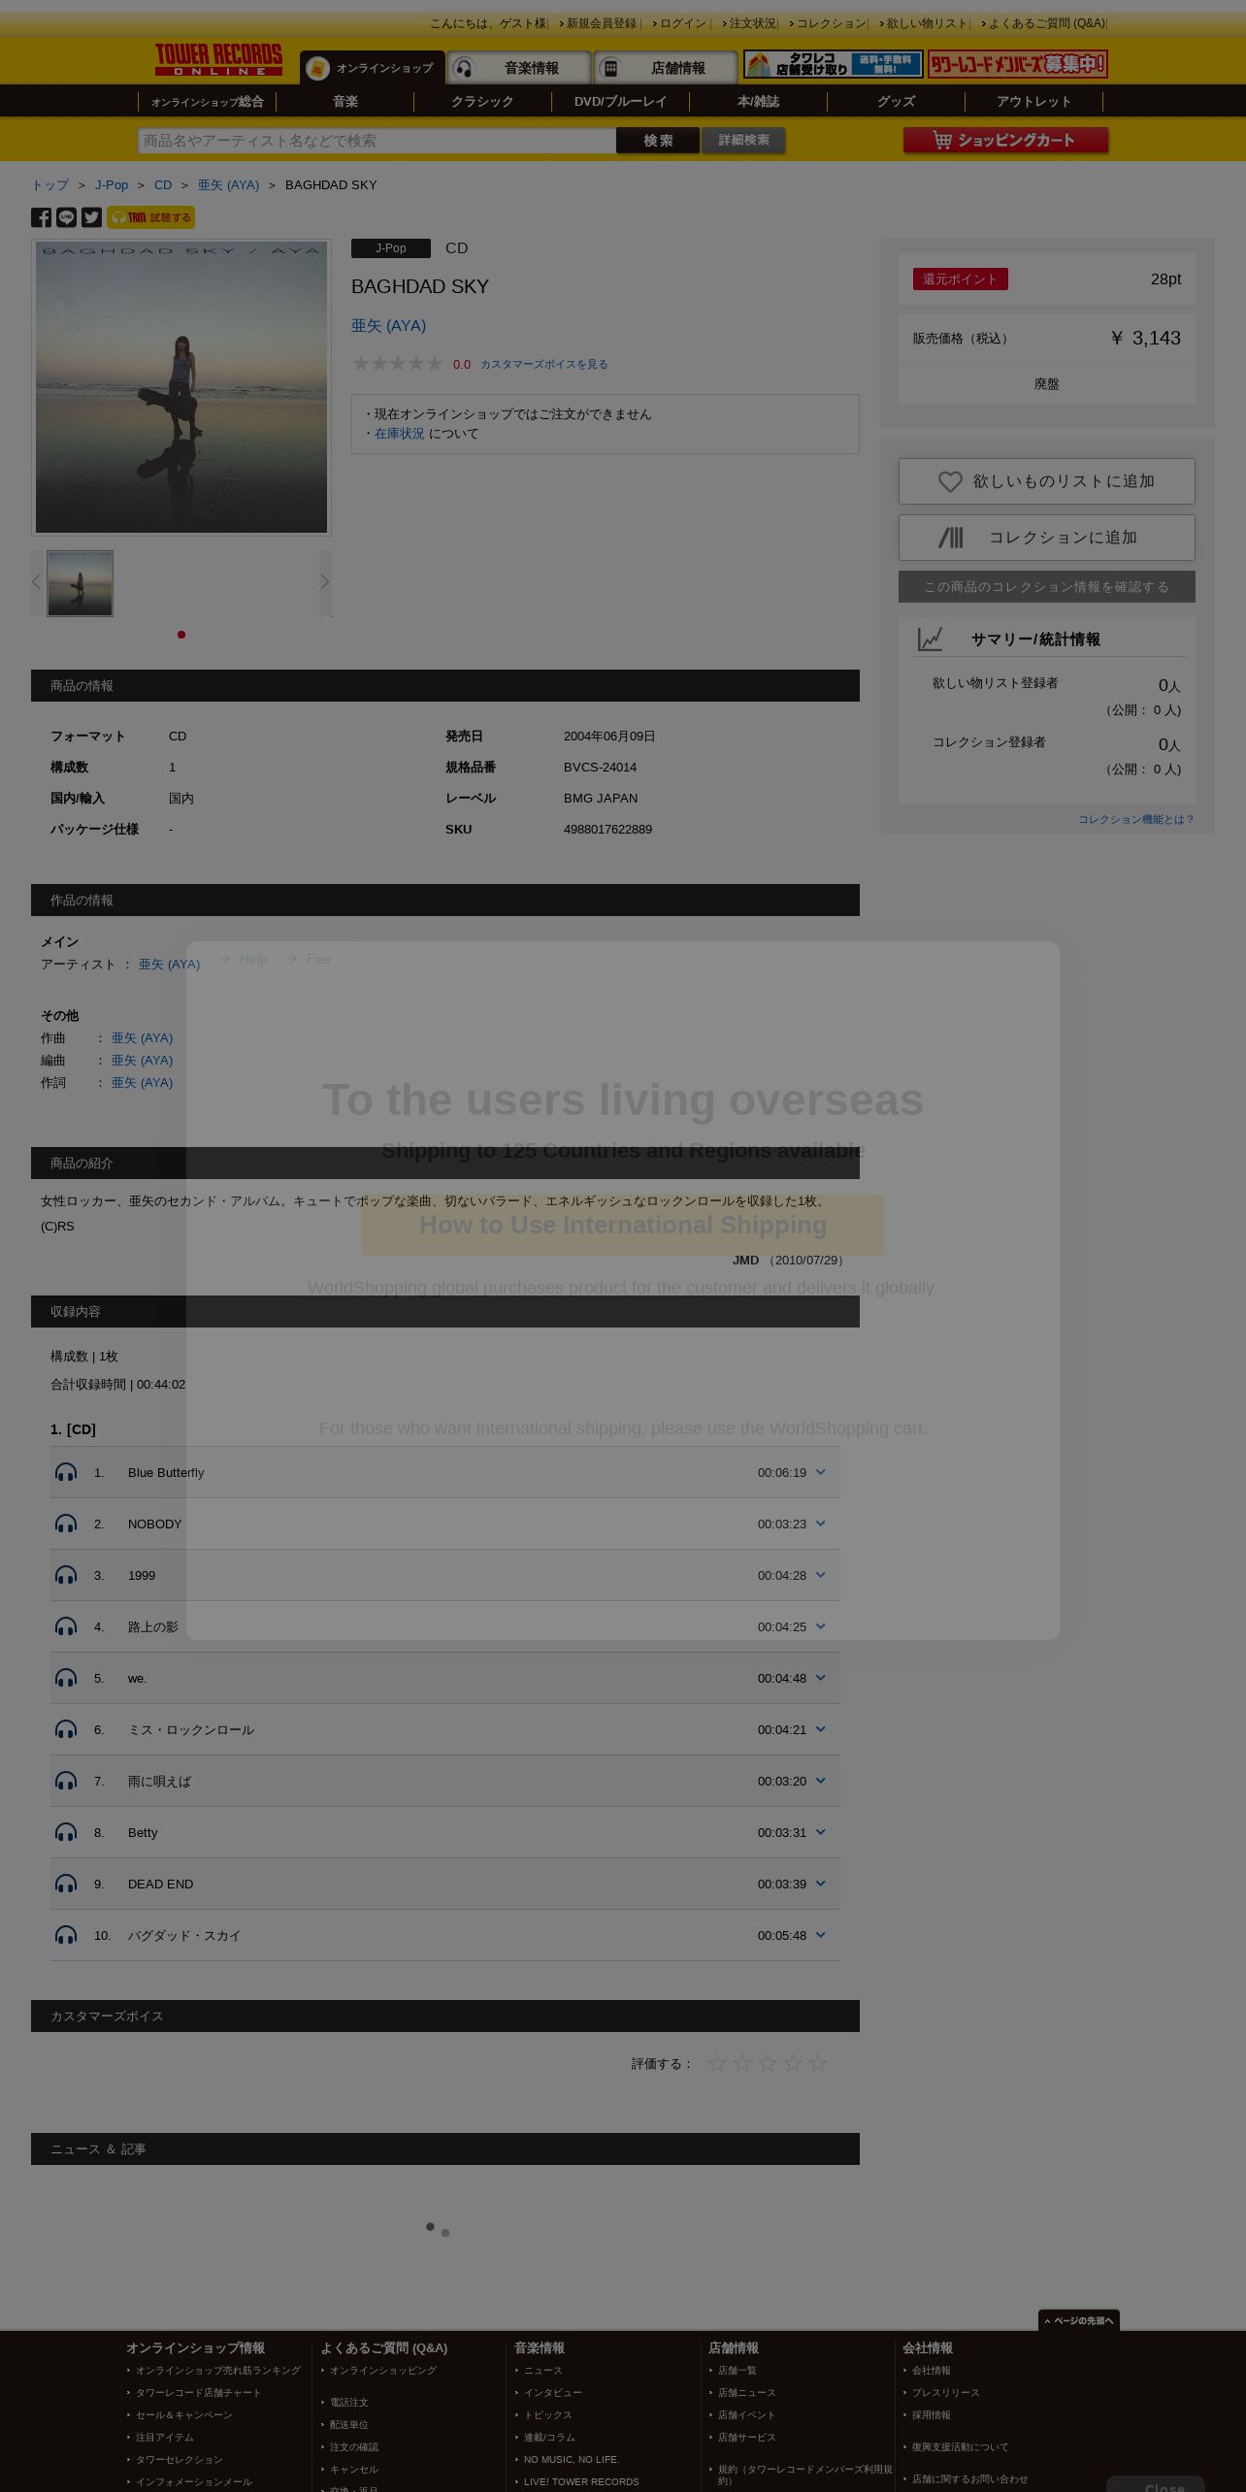Viewport: 1246px width, 2492px height.
Task: Expand details for 雨に唄えば track
Action: (820, 1781)
